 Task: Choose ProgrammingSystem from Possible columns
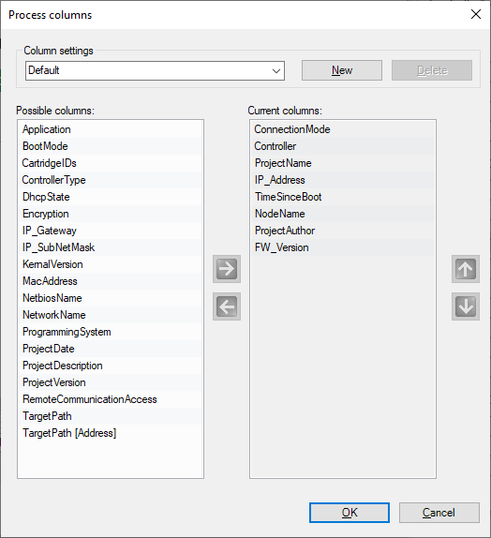(x=111, y=332)
